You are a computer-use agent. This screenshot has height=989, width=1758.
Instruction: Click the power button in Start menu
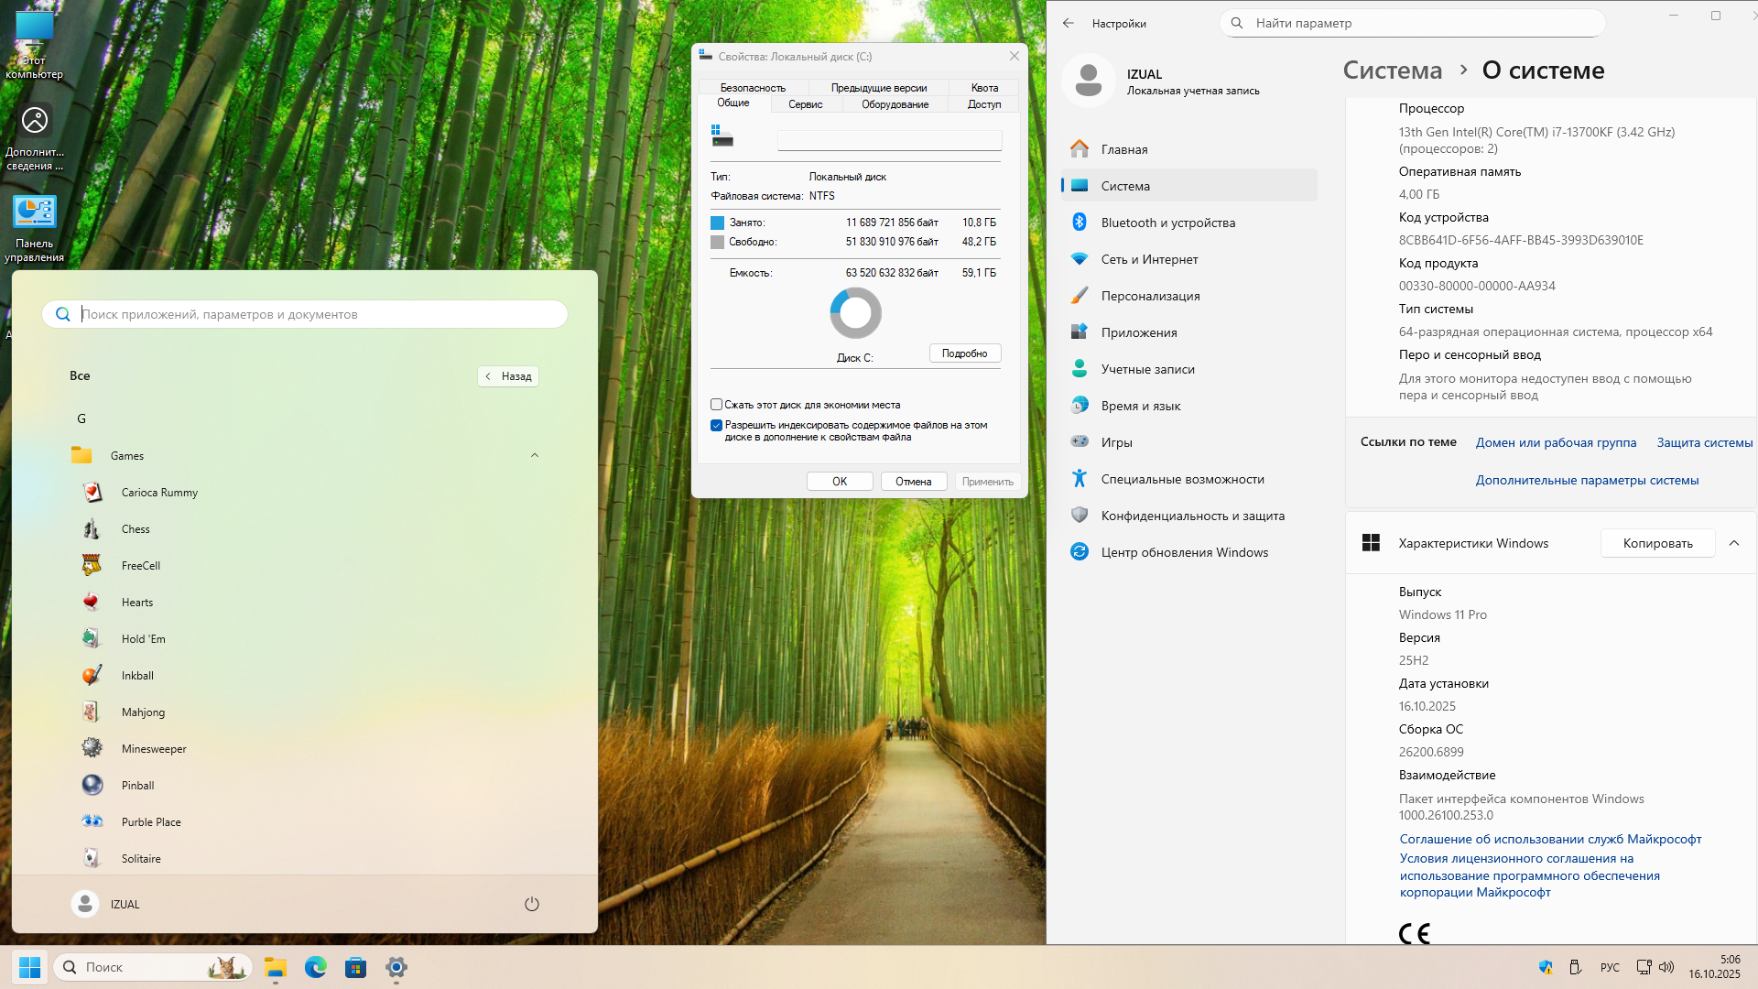[x=531, y=904]
